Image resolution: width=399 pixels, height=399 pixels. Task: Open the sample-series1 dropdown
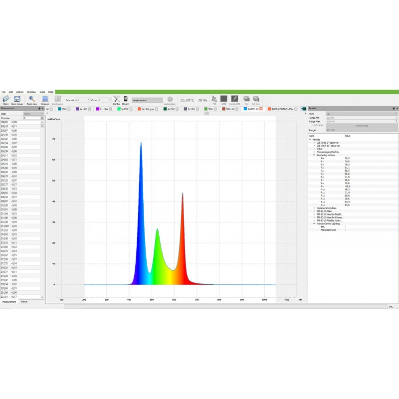[147, 100]
